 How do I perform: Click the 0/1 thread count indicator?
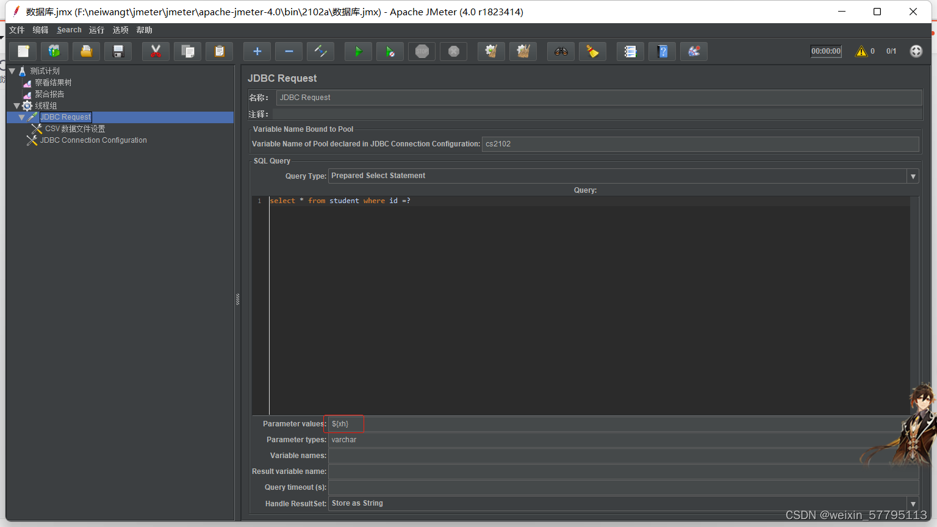coord(891,51)
